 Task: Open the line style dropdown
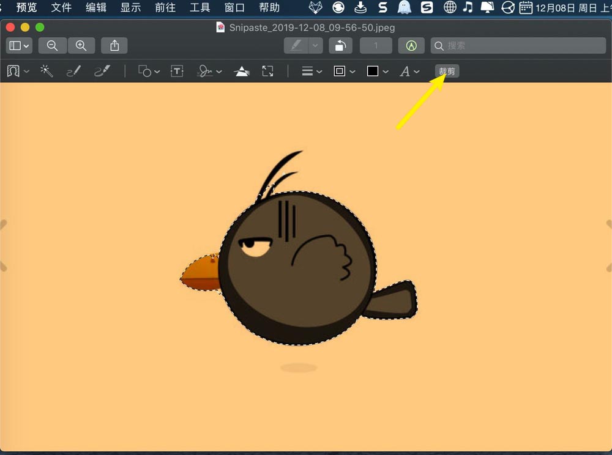pos(312,71)
